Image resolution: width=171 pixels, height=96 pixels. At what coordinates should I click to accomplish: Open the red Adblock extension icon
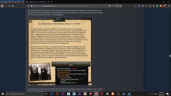coord(165,6)
